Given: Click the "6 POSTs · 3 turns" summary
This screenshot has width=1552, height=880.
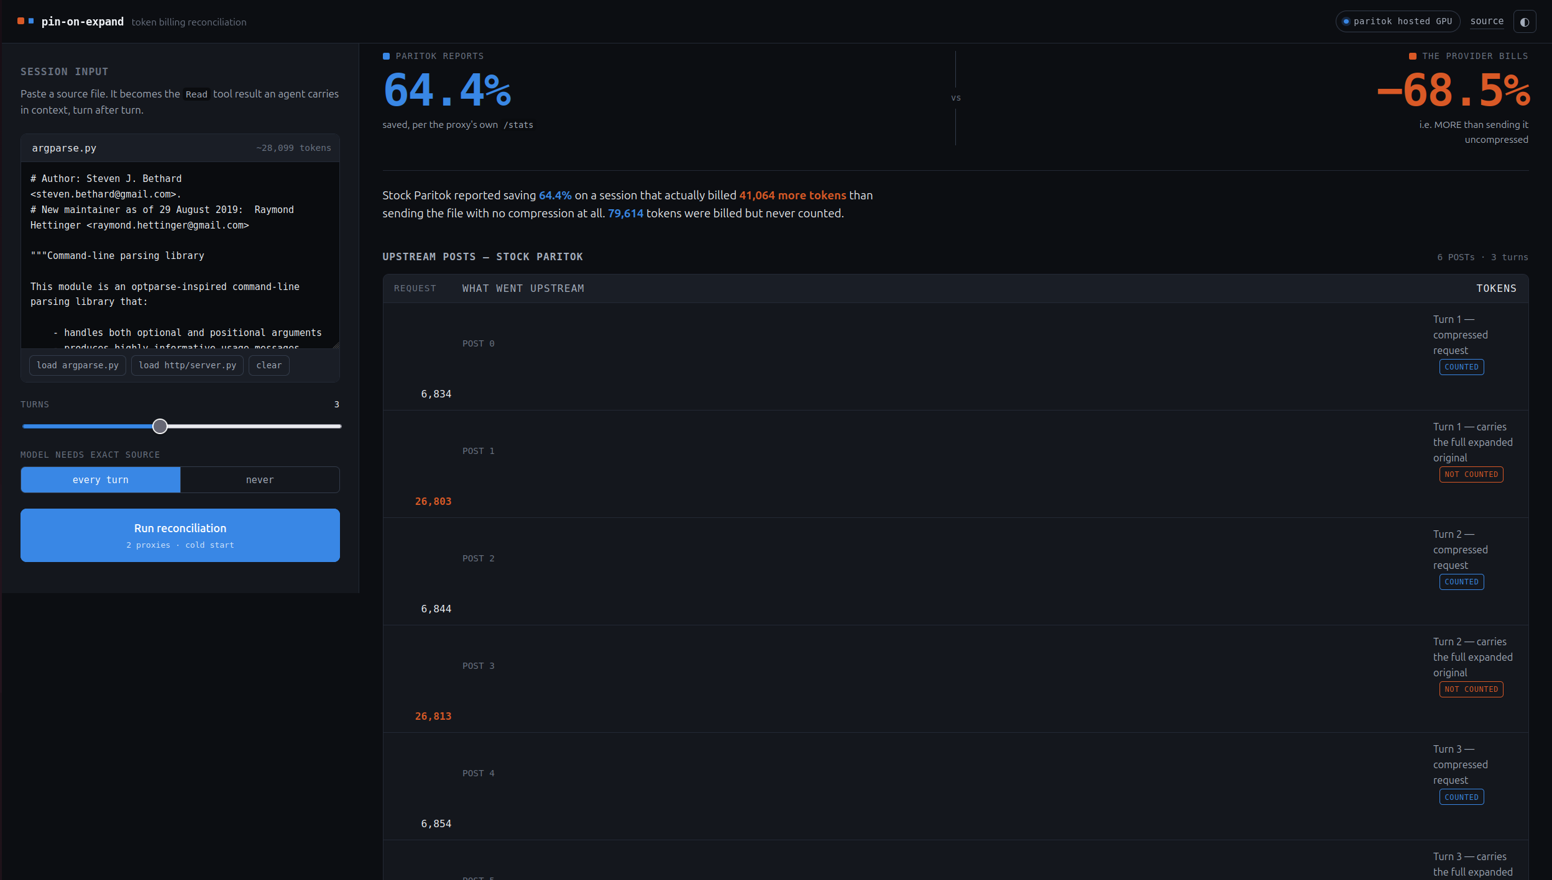Looking at the screenshot, I should click(x=1482, y=257).
